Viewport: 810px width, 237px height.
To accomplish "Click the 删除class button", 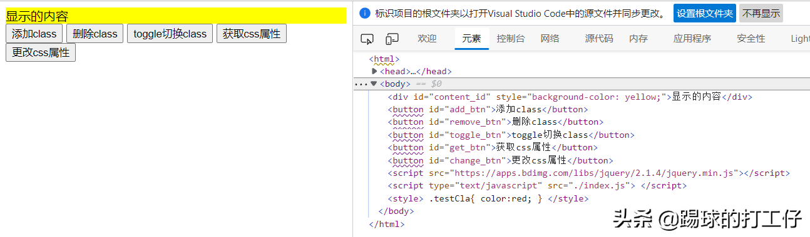I will 95,34.
